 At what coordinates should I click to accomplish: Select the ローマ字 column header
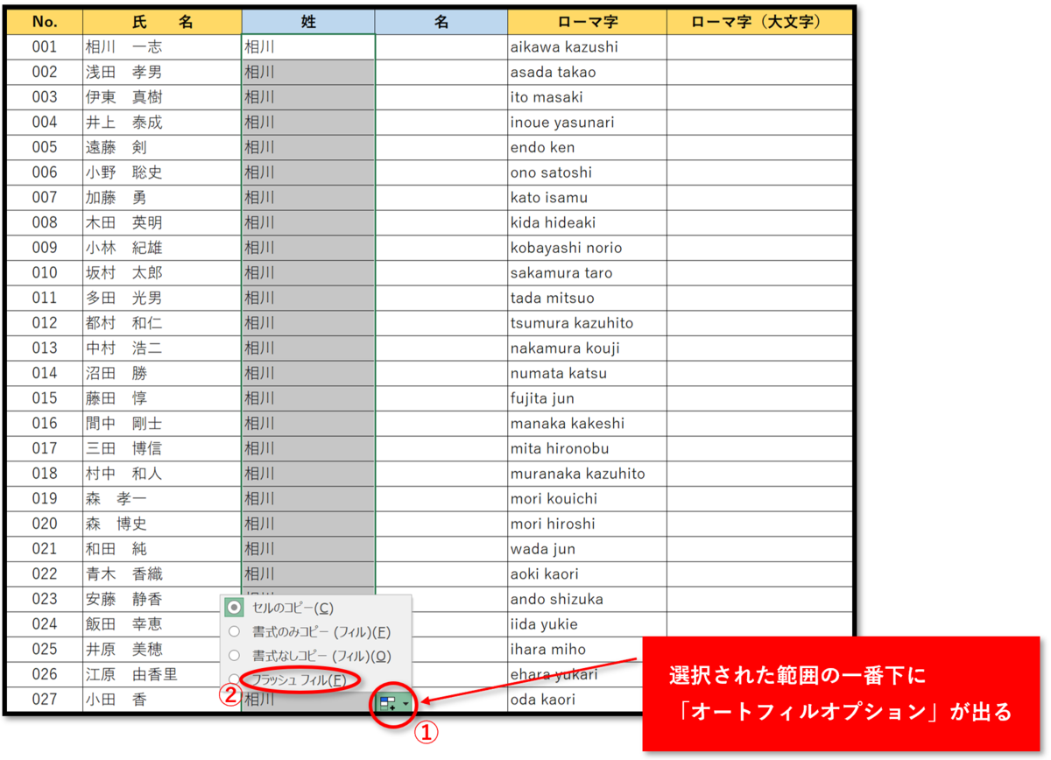pos(587,20)
